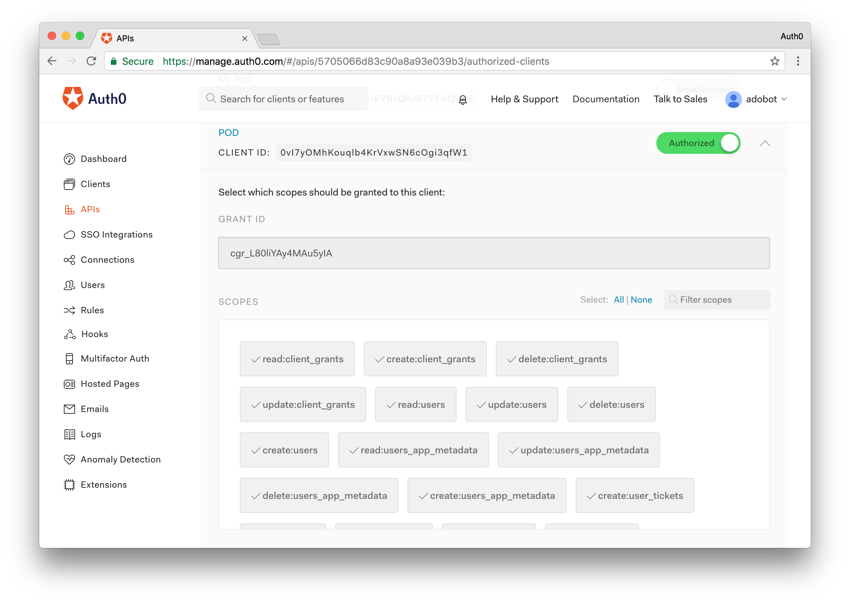This screenshot has height=604, width=850.
Task: Click the notification bell icon
Action: pyautogui.click(x=463, y=100)
